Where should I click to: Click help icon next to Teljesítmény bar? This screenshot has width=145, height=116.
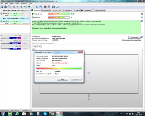(142, 14)
